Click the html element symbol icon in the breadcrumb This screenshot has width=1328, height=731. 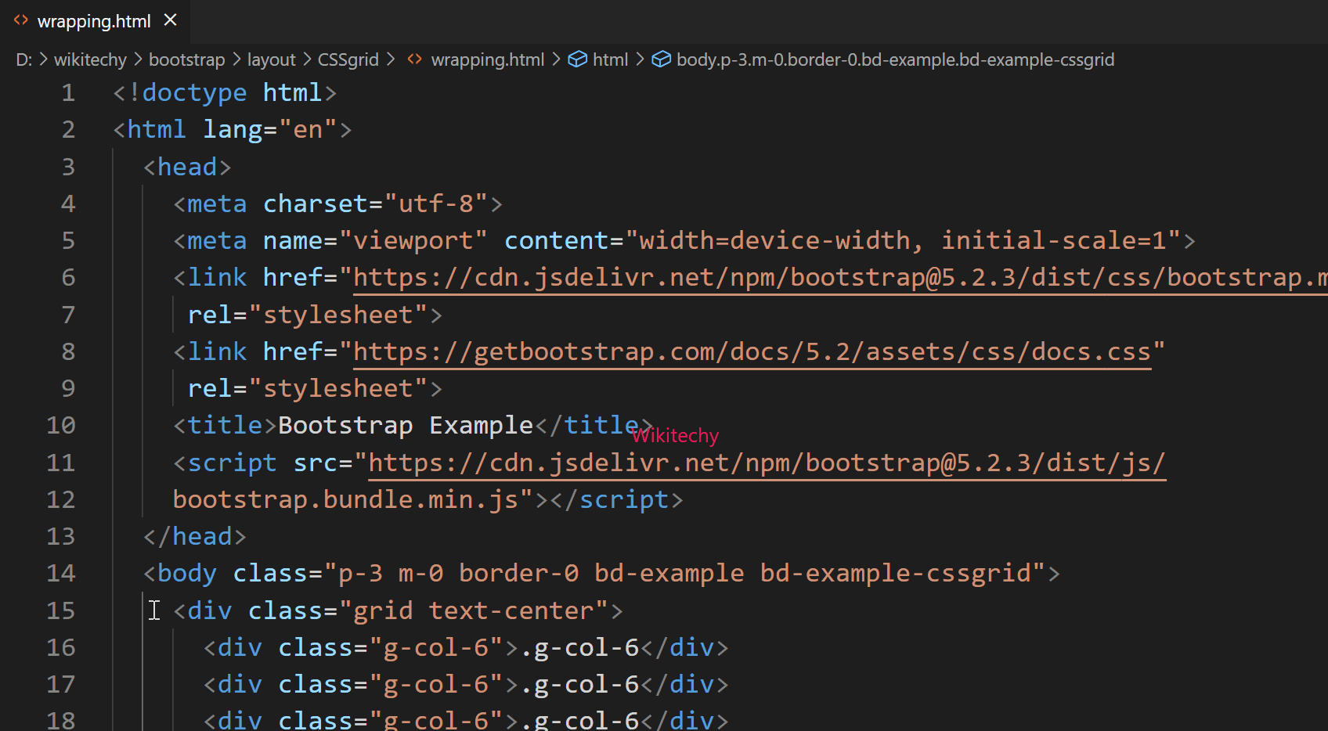click(x=577, y=59)
